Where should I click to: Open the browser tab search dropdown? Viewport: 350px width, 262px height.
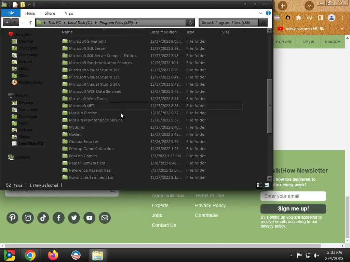click(309, 5)
